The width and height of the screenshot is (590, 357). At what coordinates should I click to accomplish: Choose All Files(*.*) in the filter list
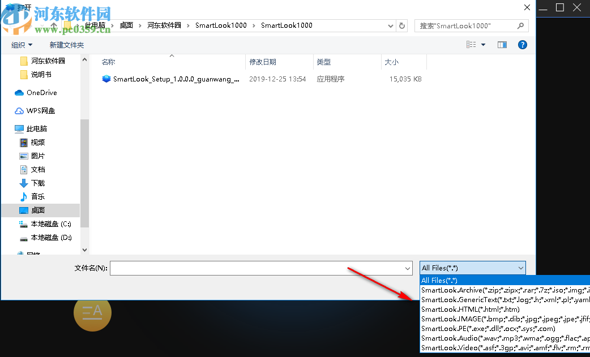(505, 281)
